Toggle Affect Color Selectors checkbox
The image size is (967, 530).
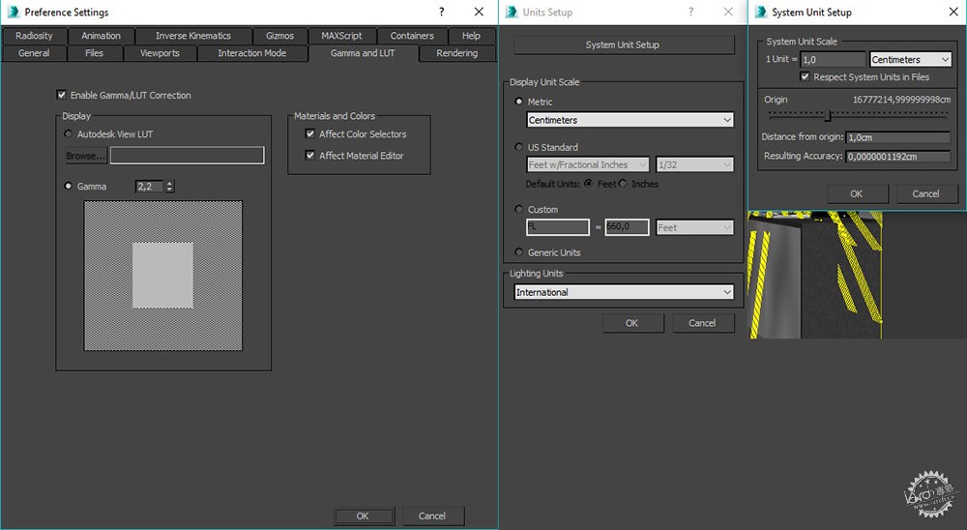pyautogui.click(x=310, y=133)
